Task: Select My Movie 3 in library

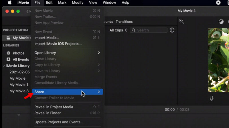Action: 19,91
